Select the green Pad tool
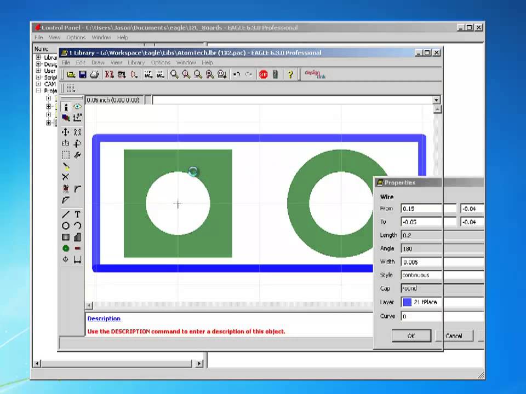 coord(66,248)
